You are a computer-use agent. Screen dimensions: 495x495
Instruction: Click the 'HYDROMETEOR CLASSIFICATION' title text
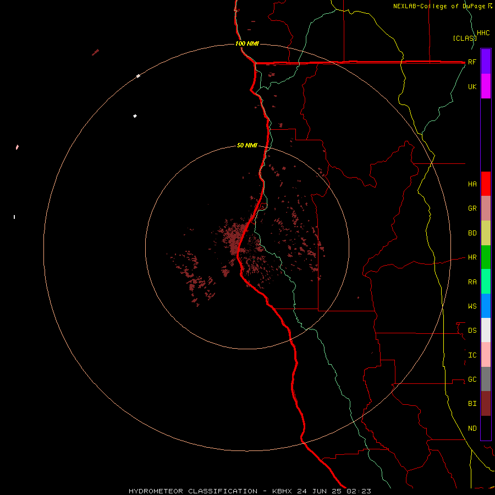193,491
